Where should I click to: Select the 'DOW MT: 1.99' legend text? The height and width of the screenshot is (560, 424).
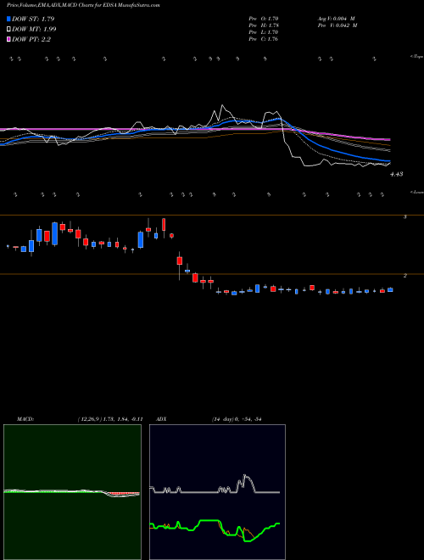[x=34, y=30]
